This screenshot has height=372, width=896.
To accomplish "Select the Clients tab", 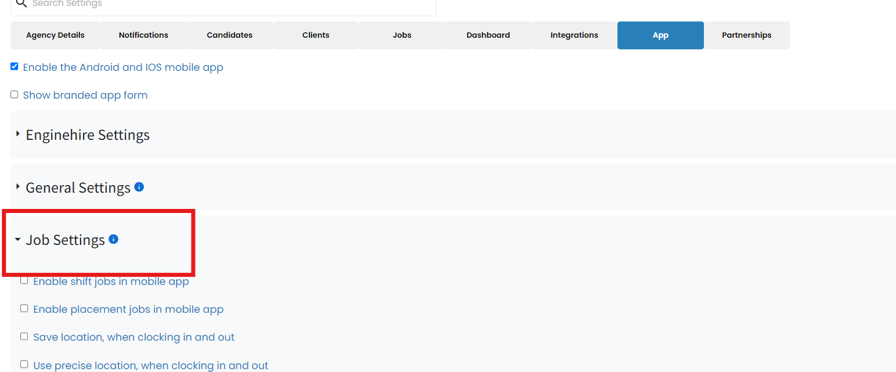I will pos(316,35).
